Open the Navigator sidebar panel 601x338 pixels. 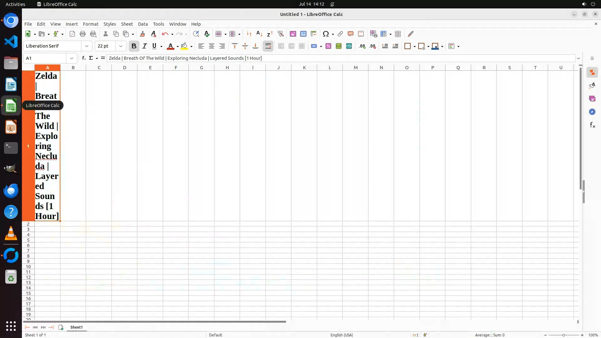(x=592, y=112)
